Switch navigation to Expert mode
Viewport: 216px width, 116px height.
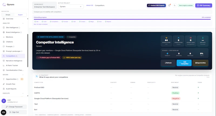point(20,15)
